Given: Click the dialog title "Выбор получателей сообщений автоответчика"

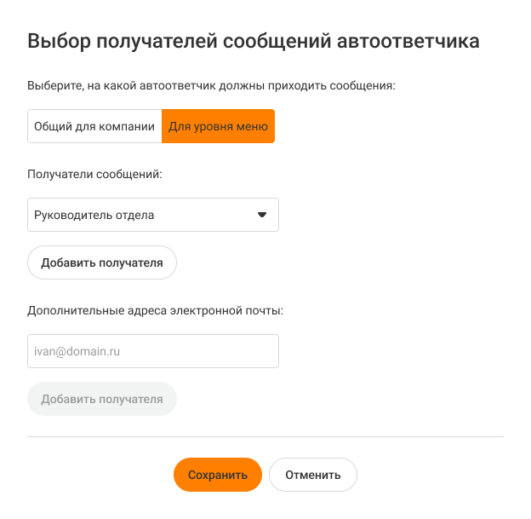Looking at the screenshot, I should tap(254, 40).
